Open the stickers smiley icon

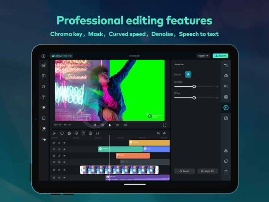coord(43,118)
